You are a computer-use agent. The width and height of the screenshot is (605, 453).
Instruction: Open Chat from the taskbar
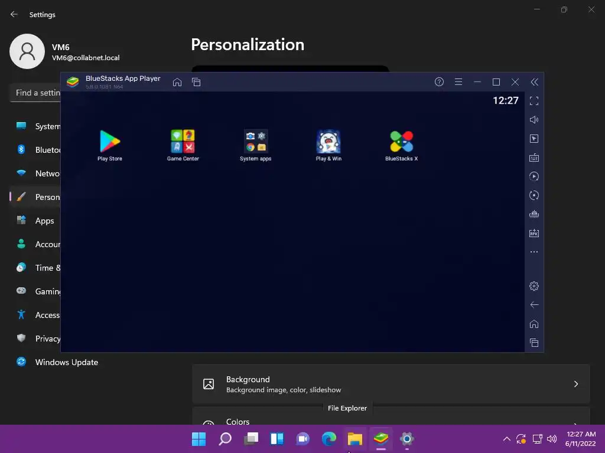pos(303,439)
